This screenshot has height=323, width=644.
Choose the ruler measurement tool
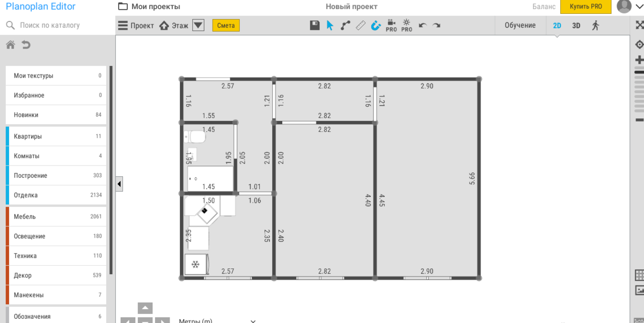(361, 25)
